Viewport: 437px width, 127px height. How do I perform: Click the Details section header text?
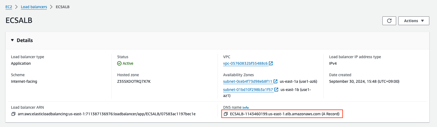(25, 40)
